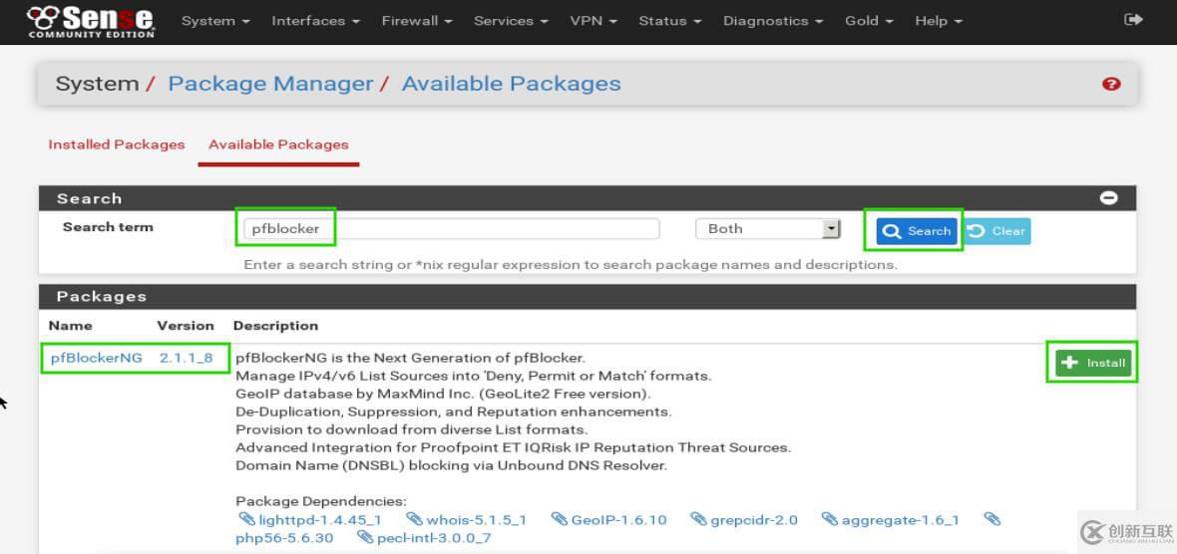The image size is (1177, 554).
Task: Open the whois-5.1.5_1 dependency link
Action: coord(477,519)
